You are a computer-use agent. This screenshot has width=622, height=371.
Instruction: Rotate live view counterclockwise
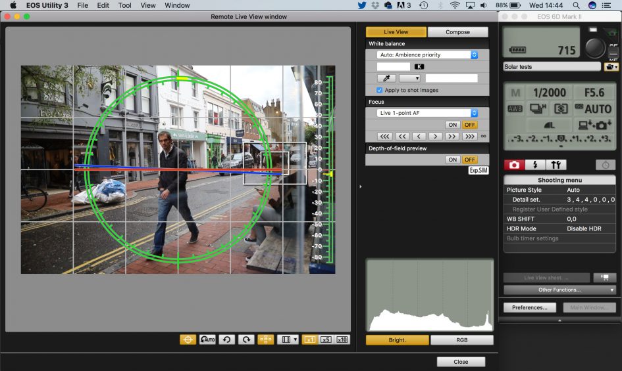226,339
